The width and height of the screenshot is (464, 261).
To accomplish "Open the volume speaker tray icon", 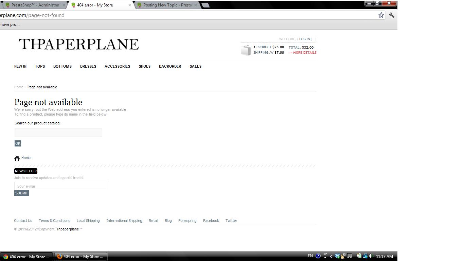I will 371,256.
